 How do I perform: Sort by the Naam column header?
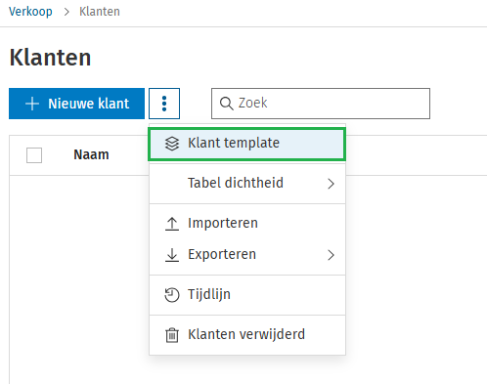point(91,154)
